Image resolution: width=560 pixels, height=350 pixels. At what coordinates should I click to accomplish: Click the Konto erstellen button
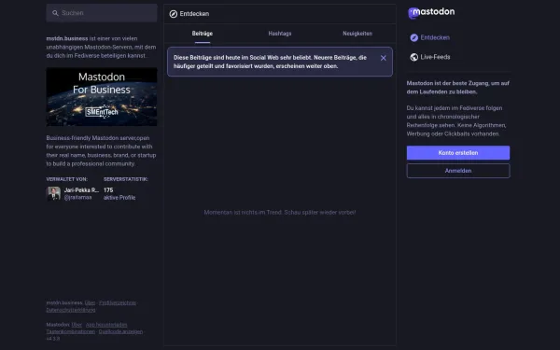[x=458, y=153]
